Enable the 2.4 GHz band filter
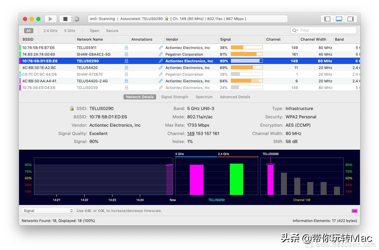 [x=50, y=31]
